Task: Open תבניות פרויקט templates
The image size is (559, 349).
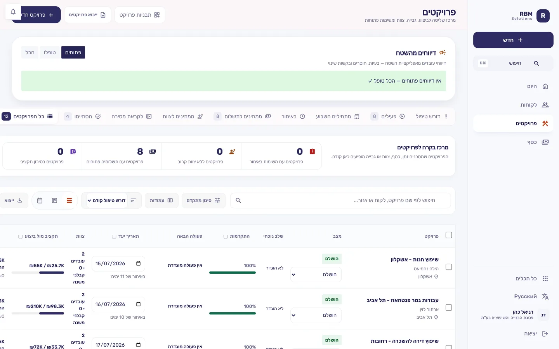Action: pyautogui.click(x=140, y=15)
